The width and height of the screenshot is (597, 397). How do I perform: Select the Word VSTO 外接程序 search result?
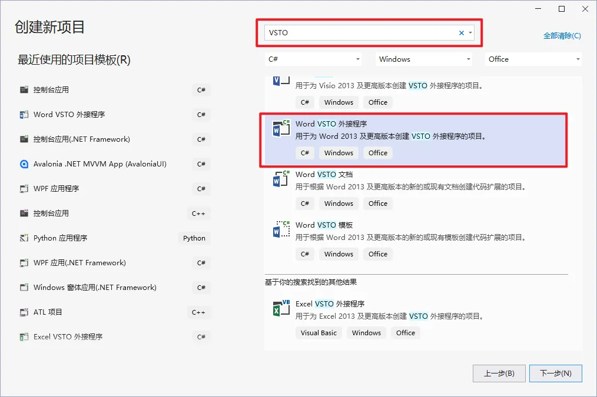point(415,140)
